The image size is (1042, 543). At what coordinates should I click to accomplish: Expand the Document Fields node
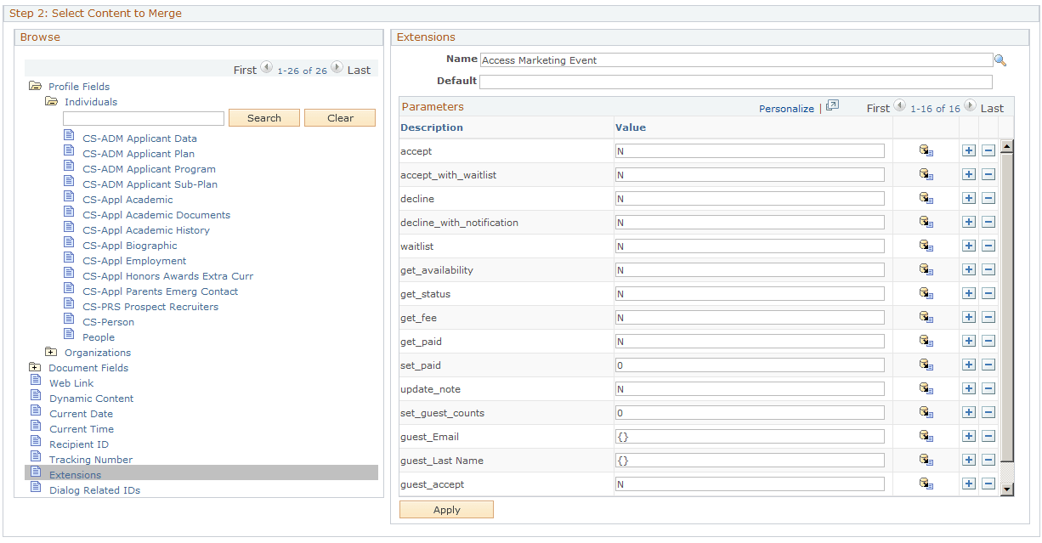pos(34,367)
